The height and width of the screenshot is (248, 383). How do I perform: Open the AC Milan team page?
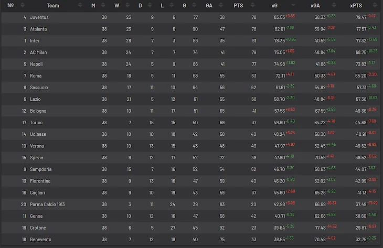38,52
